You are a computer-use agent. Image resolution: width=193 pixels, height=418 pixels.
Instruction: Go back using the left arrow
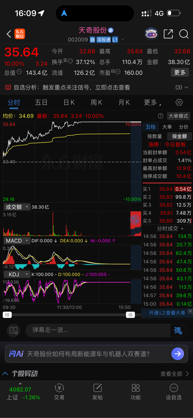click(9, 34)
